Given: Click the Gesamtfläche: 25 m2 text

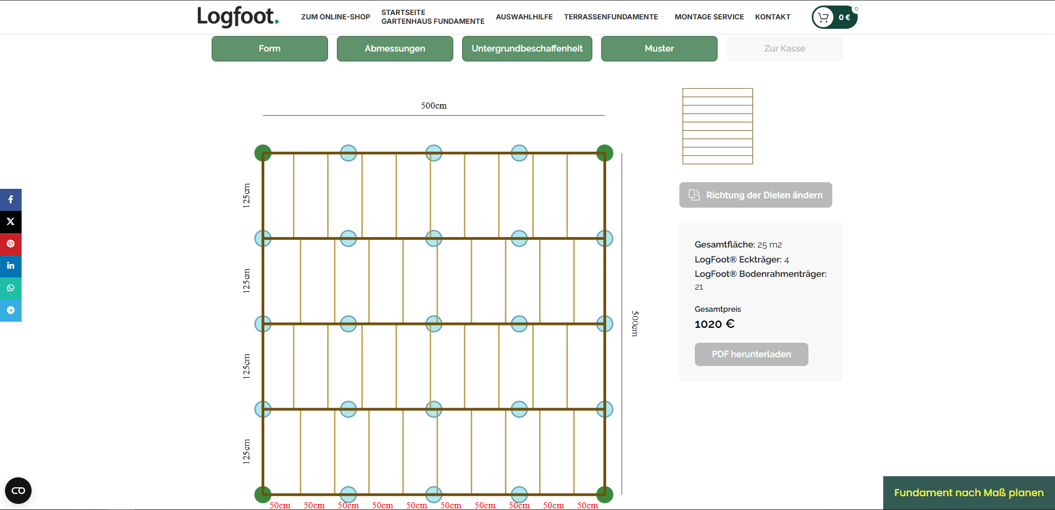Looking at the screenshot, I should [738, 244].
